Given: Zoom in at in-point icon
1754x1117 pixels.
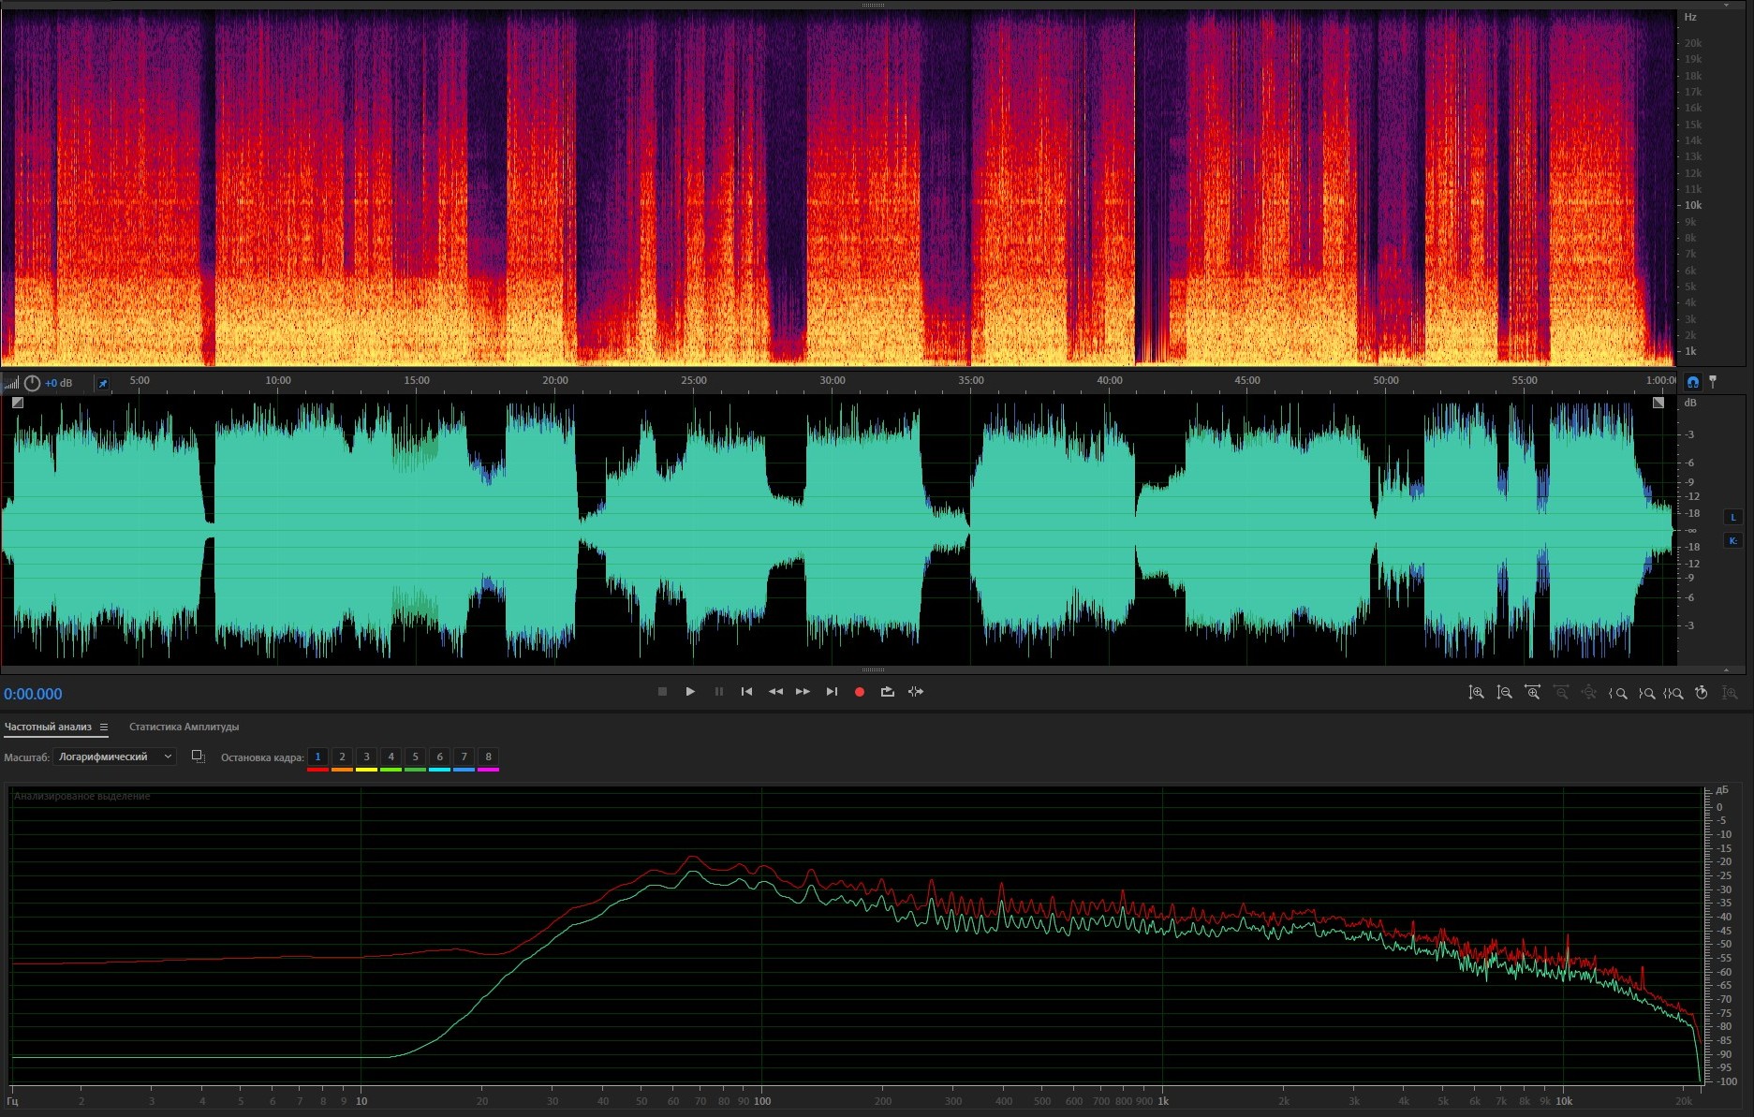Looking at the screenshot, I should [1617, 693].
